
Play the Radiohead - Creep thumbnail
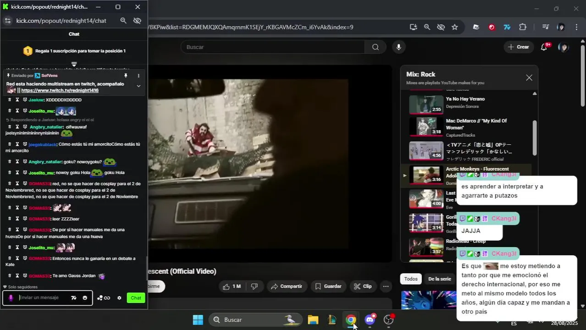[x=426, y=247]
